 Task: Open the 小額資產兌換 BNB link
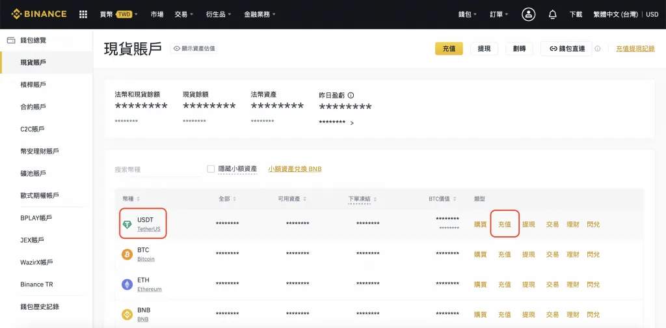point(295,169)
